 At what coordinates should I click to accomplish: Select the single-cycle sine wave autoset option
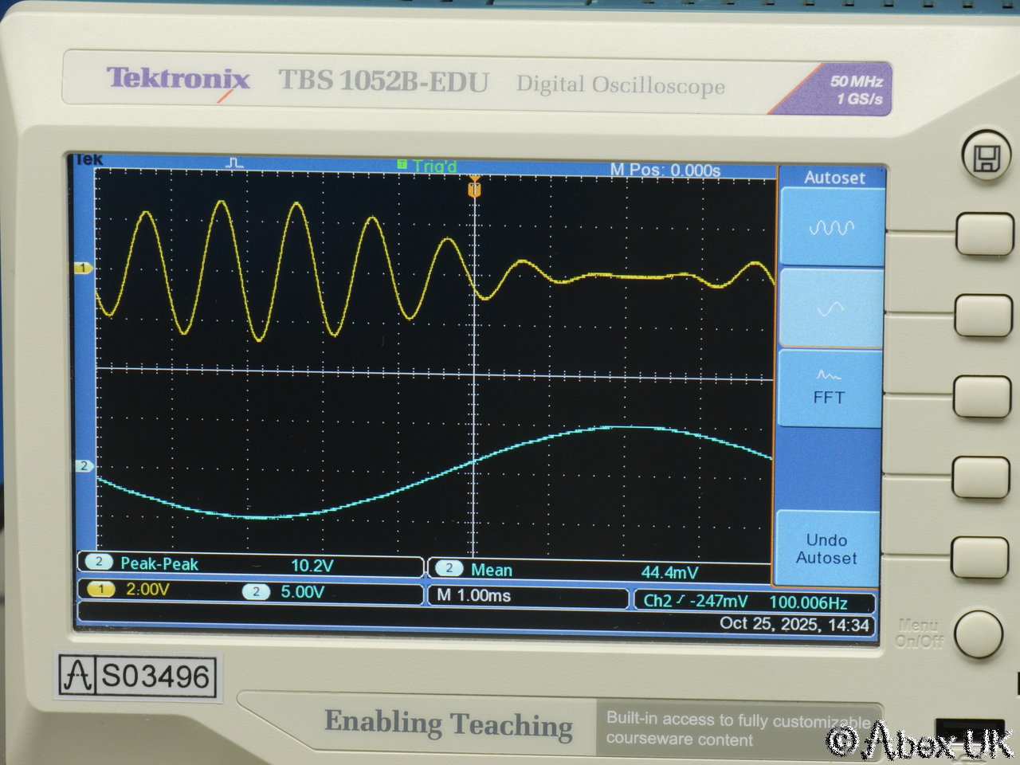(x=830, y=309)
